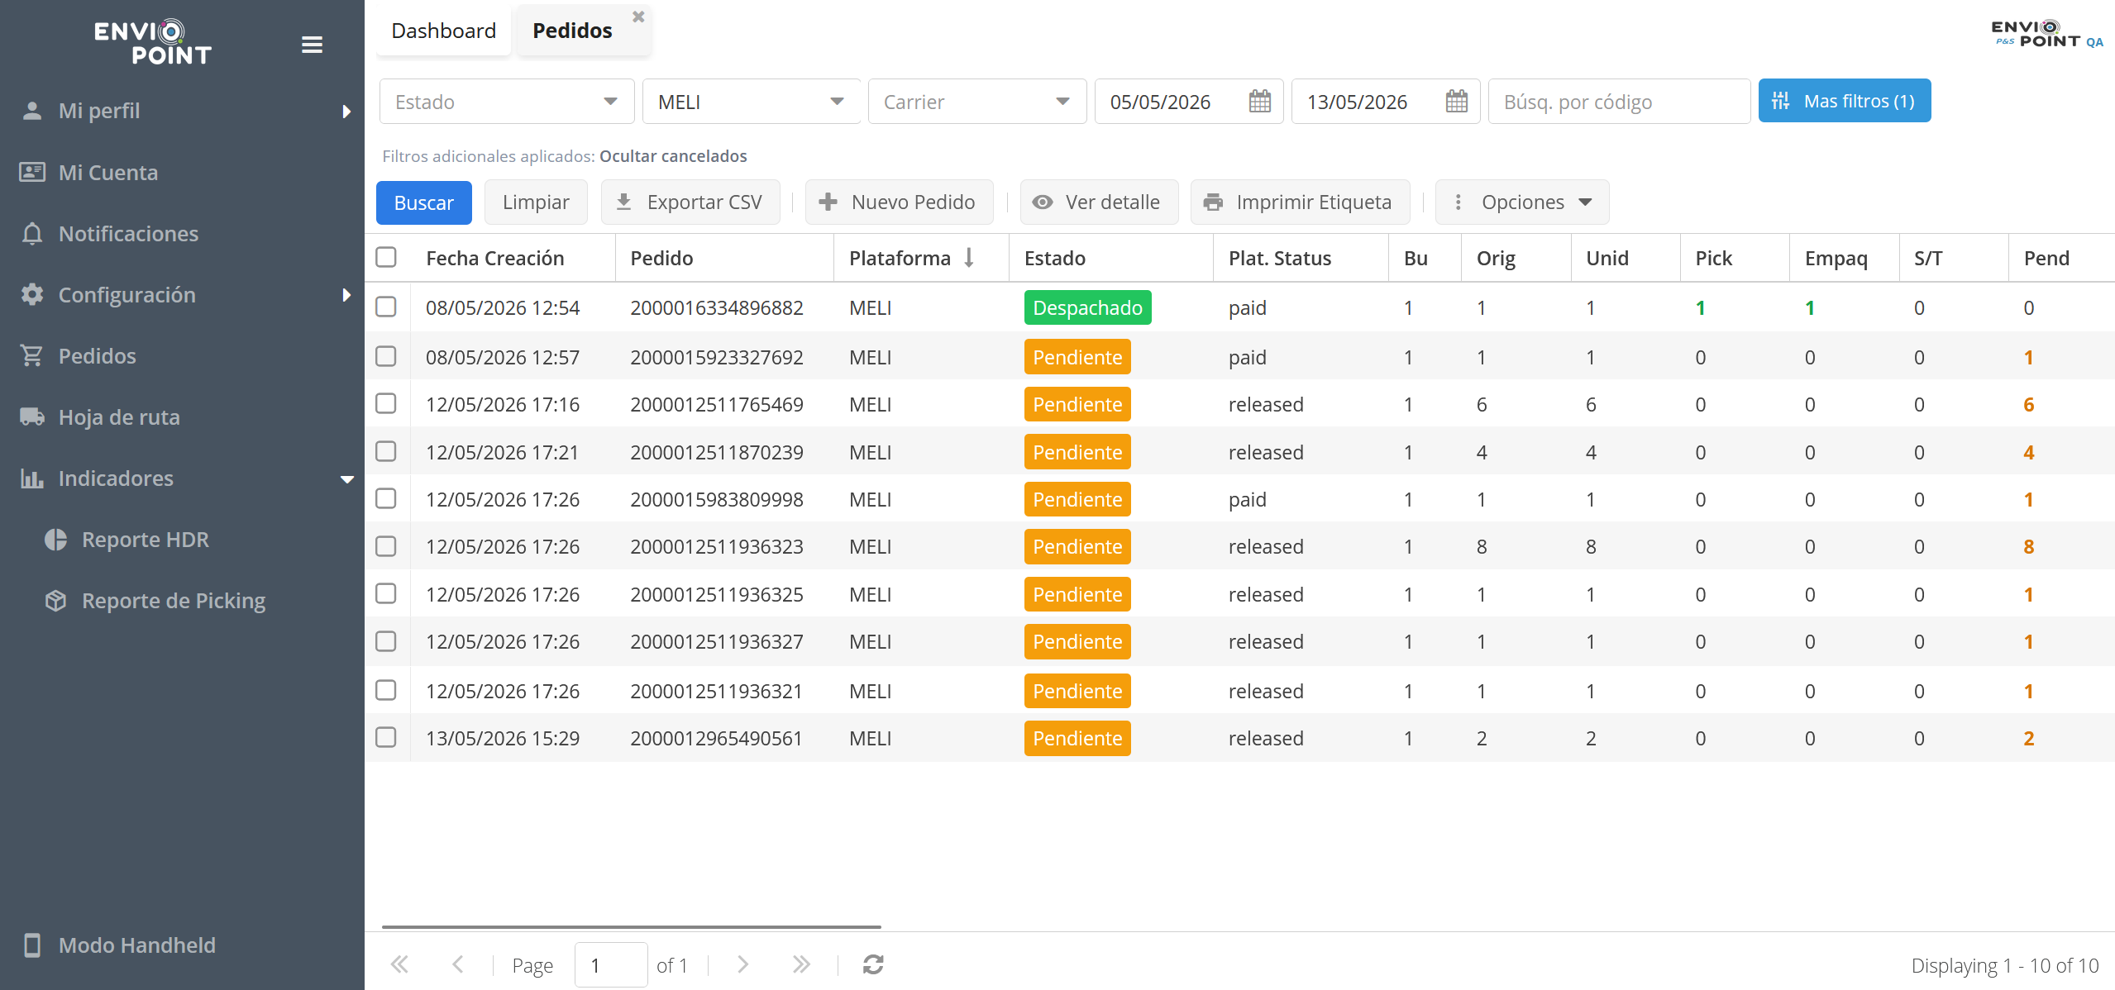This screenshot has height=990, width=2115.
Task: Create order with Nuevo Pedido
Action: pyautogui.click(x=899, y=202)
